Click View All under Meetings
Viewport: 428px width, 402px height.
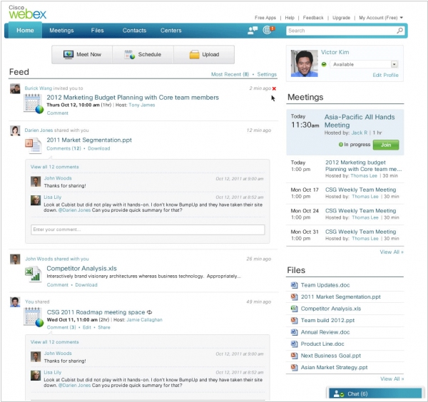pos(392,252)
